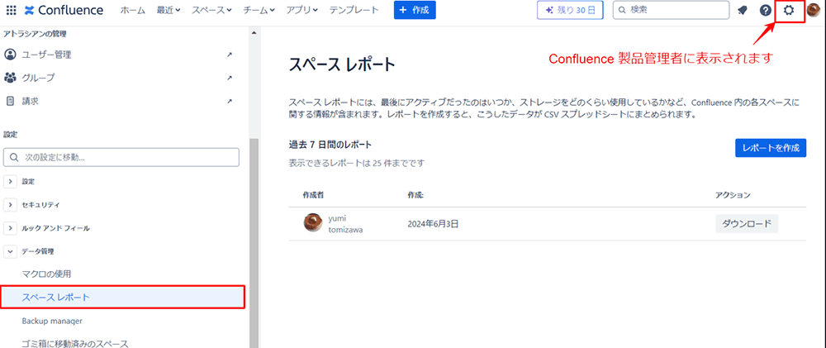Click the Confluence logo
The height and width of the screenshot is (348, 826).
(64, 10)
